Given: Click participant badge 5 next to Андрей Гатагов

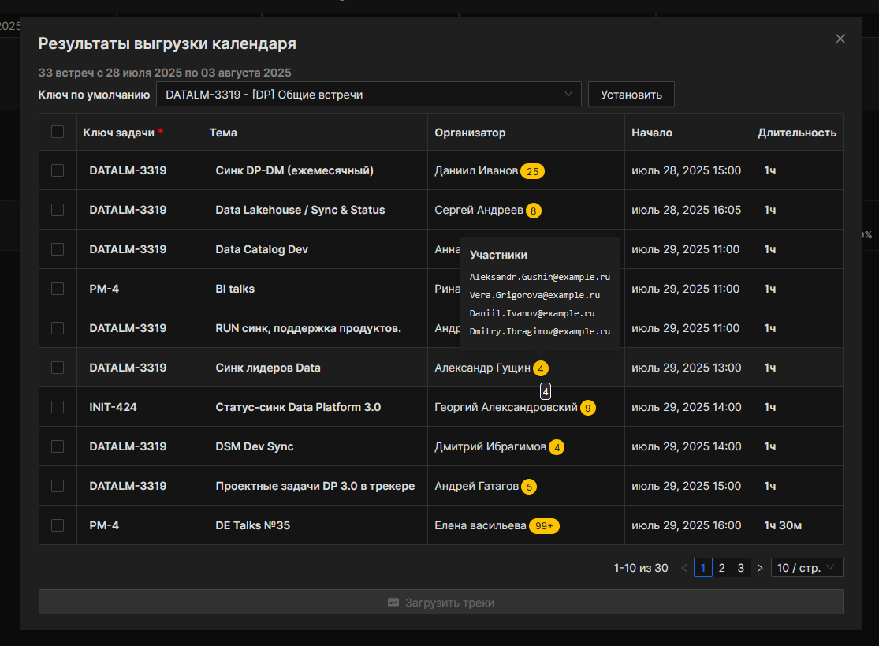Looking at the screenshot, I should (x=529, y=487).
